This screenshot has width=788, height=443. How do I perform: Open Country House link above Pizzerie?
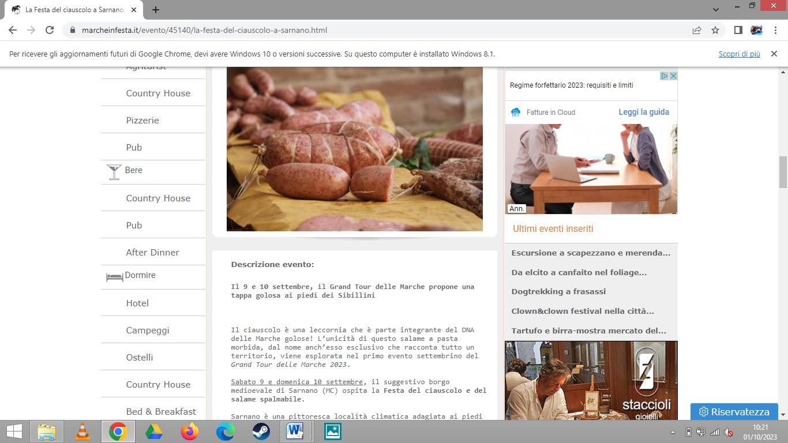(158, 93)
